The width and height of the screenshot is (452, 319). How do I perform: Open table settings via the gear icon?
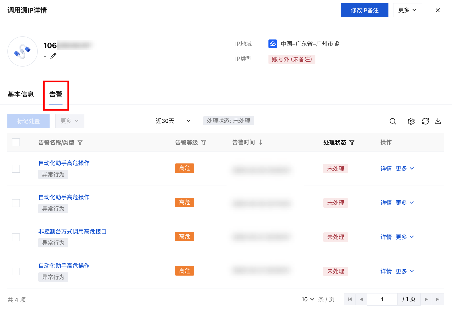pos(411,121)
